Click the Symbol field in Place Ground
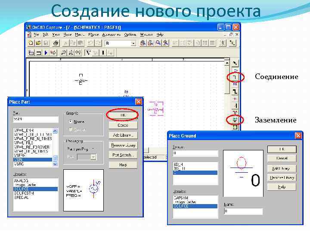 coord(195,153)
